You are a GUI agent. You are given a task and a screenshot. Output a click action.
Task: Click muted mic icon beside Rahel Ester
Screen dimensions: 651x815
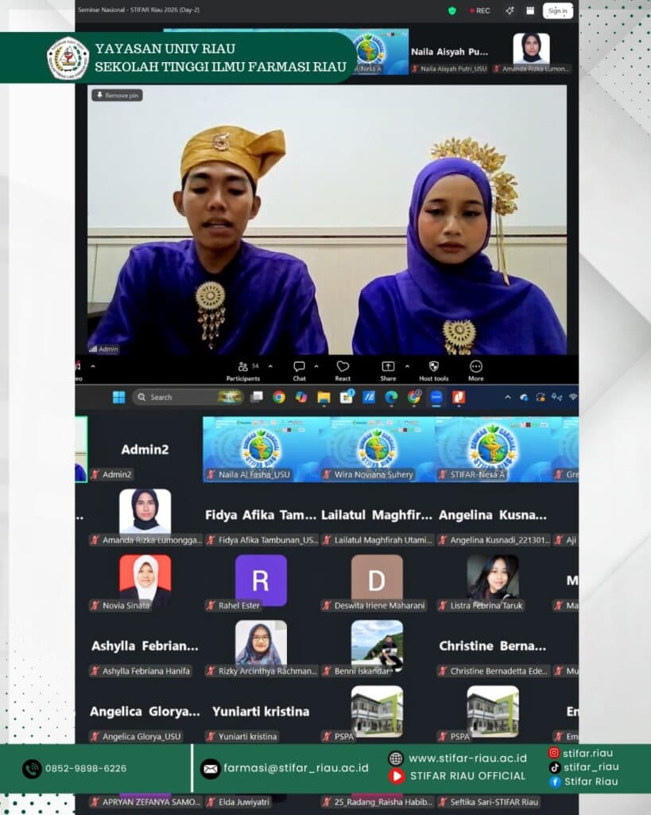[x=211, y=605]
